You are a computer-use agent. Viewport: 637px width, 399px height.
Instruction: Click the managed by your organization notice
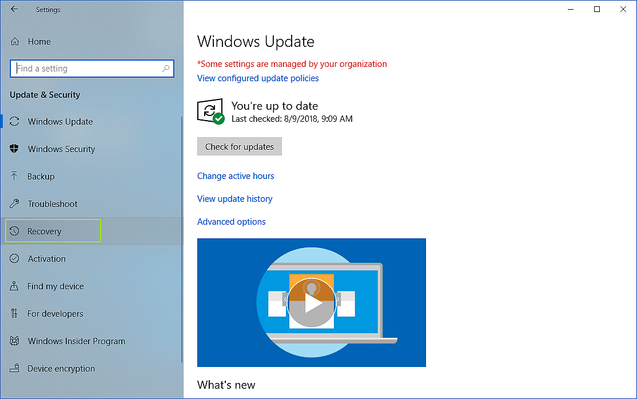(292, 64)
